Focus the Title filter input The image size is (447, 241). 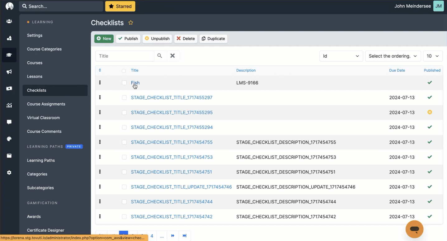coord(125,56)
